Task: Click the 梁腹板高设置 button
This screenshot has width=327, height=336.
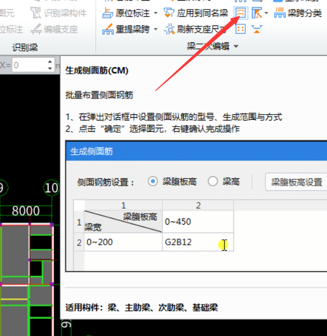Action: pos(297,182)
